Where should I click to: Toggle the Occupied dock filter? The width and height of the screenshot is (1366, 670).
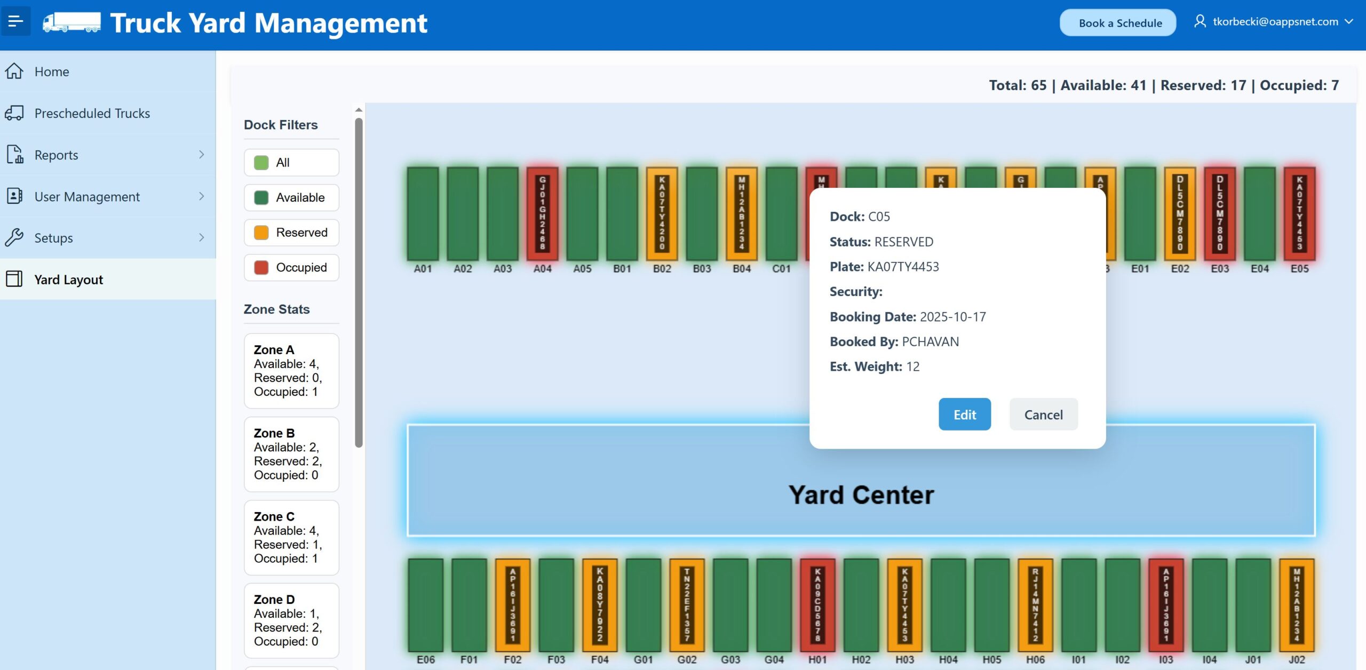click(291, 267)
